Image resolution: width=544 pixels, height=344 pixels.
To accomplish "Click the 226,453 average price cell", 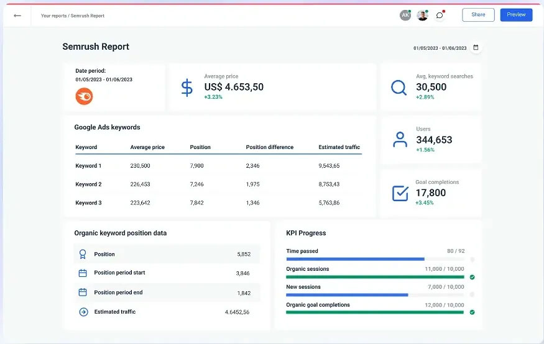I will tap(140, 184).
